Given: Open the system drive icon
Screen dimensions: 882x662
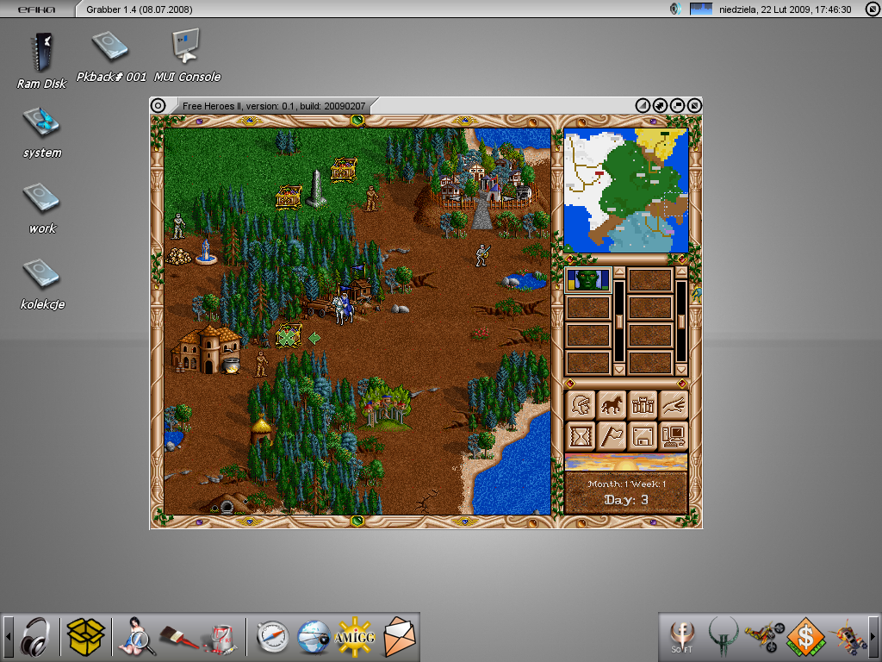Looking at the screenshot, I should pyautogui.click(x=42, y=133).
